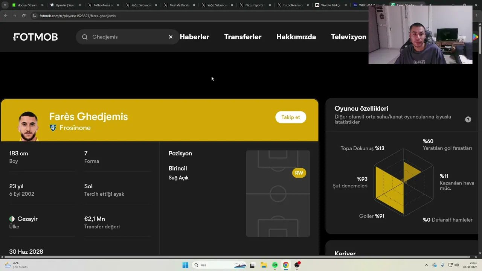The image size is (482, 271).
Task: Click the fotmob.com address bar URL
Action: (78, 16)
